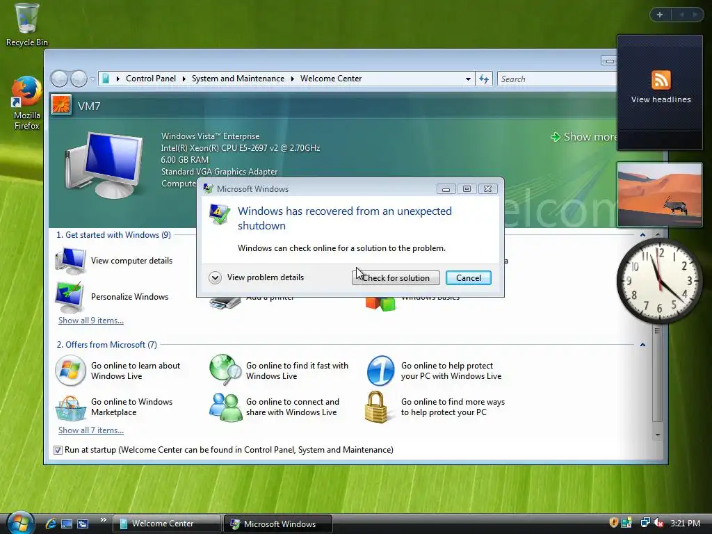Collapse the Get started with Windows section
This screenshot has width=712, height=534.
[642, 235]
